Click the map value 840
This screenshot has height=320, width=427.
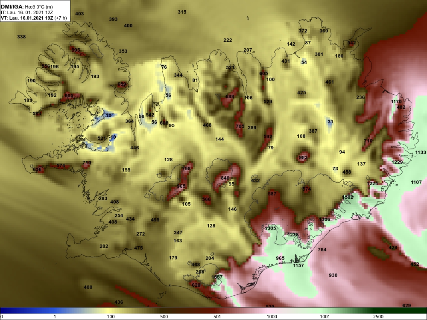click(x=225, y=178)
